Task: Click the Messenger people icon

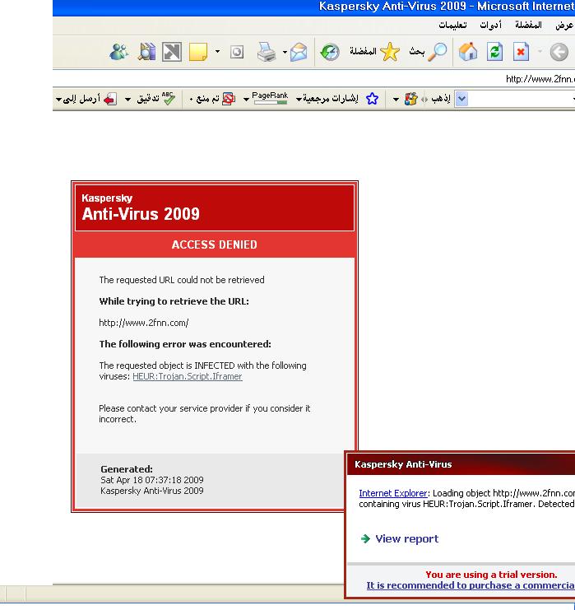Action: tap(119, 52)
